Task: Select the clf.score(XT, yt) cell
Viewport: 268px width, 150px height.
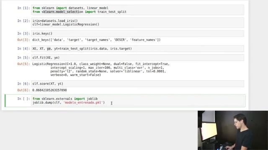Action: pyautogui.click(x=138, y=84)
